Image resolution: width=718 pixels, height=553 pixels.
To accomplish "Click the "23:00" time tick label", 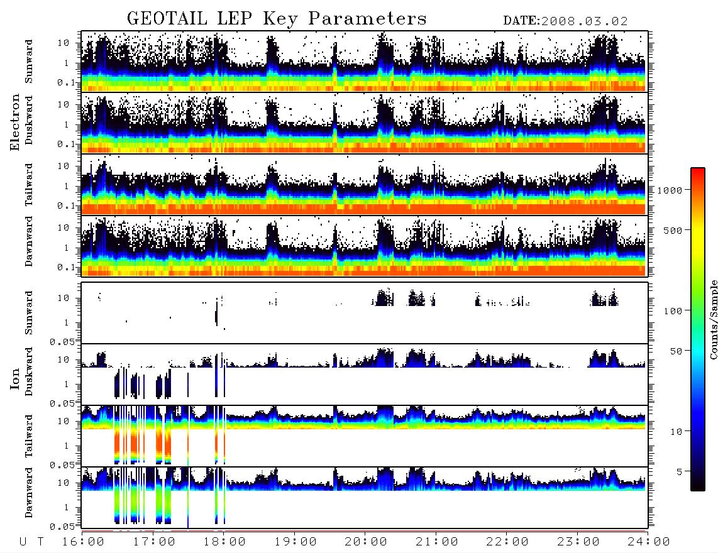I will [x=578, y=542].
